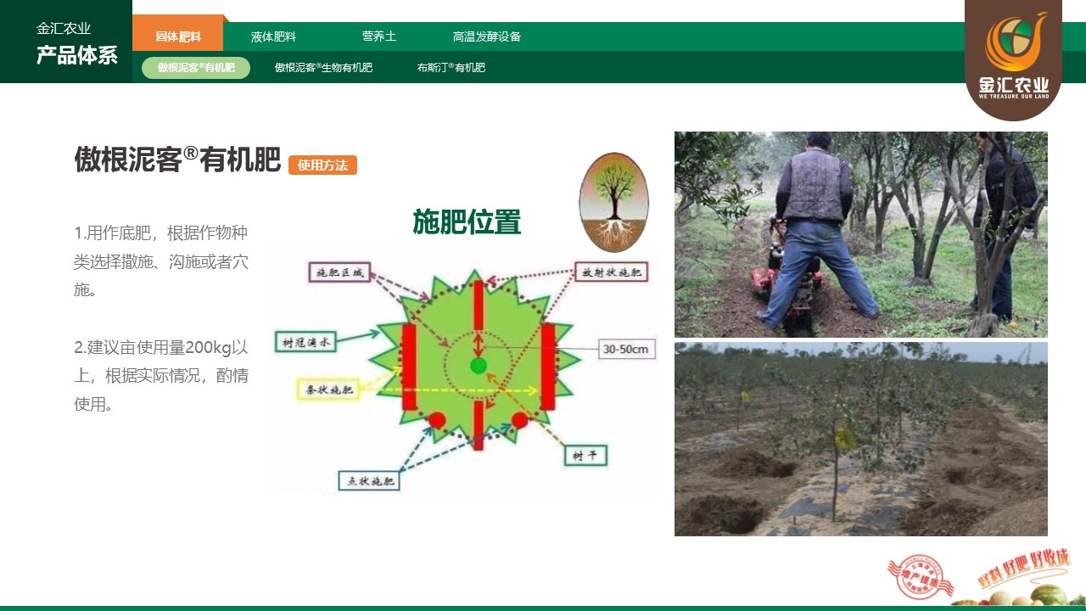The height and width of the screenshot is (611, 1086).
Task: Click the 金汇农业 text in the left header
Action: coord(64,28)
